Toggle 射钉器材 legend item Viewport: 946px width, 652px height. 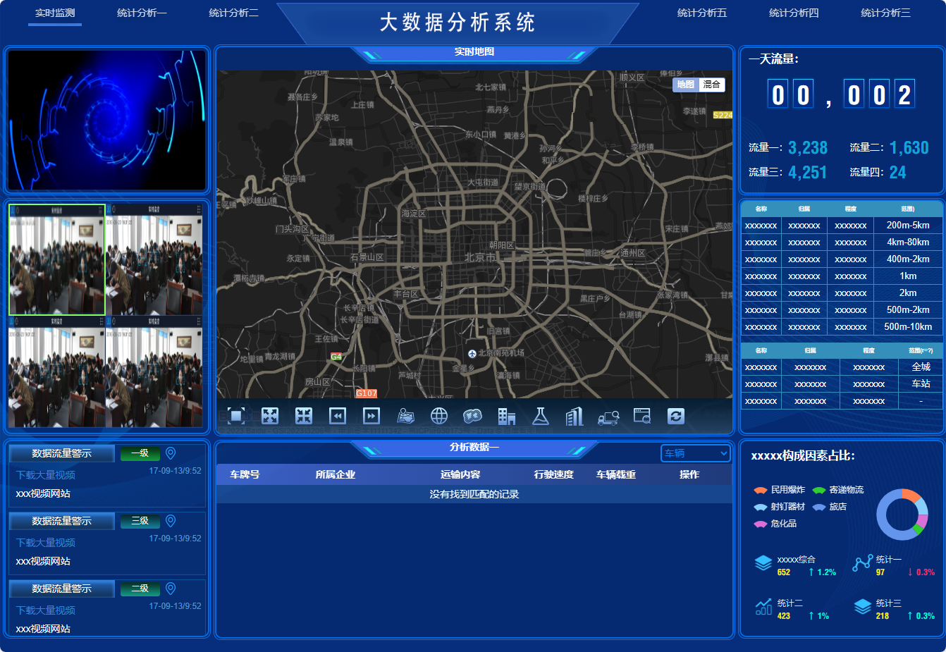tap(779, 507)
